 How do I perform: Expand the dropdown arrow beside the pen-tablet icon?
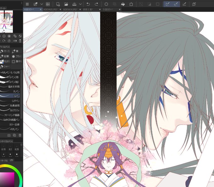point(42,4)
